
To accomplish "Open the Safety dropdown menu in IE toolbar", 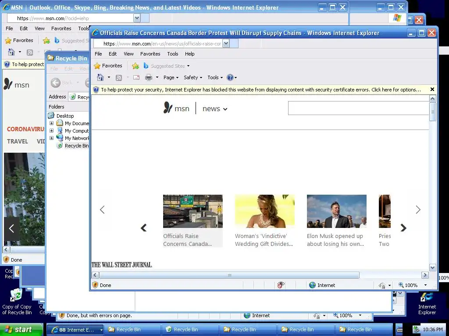I will 193,77.
